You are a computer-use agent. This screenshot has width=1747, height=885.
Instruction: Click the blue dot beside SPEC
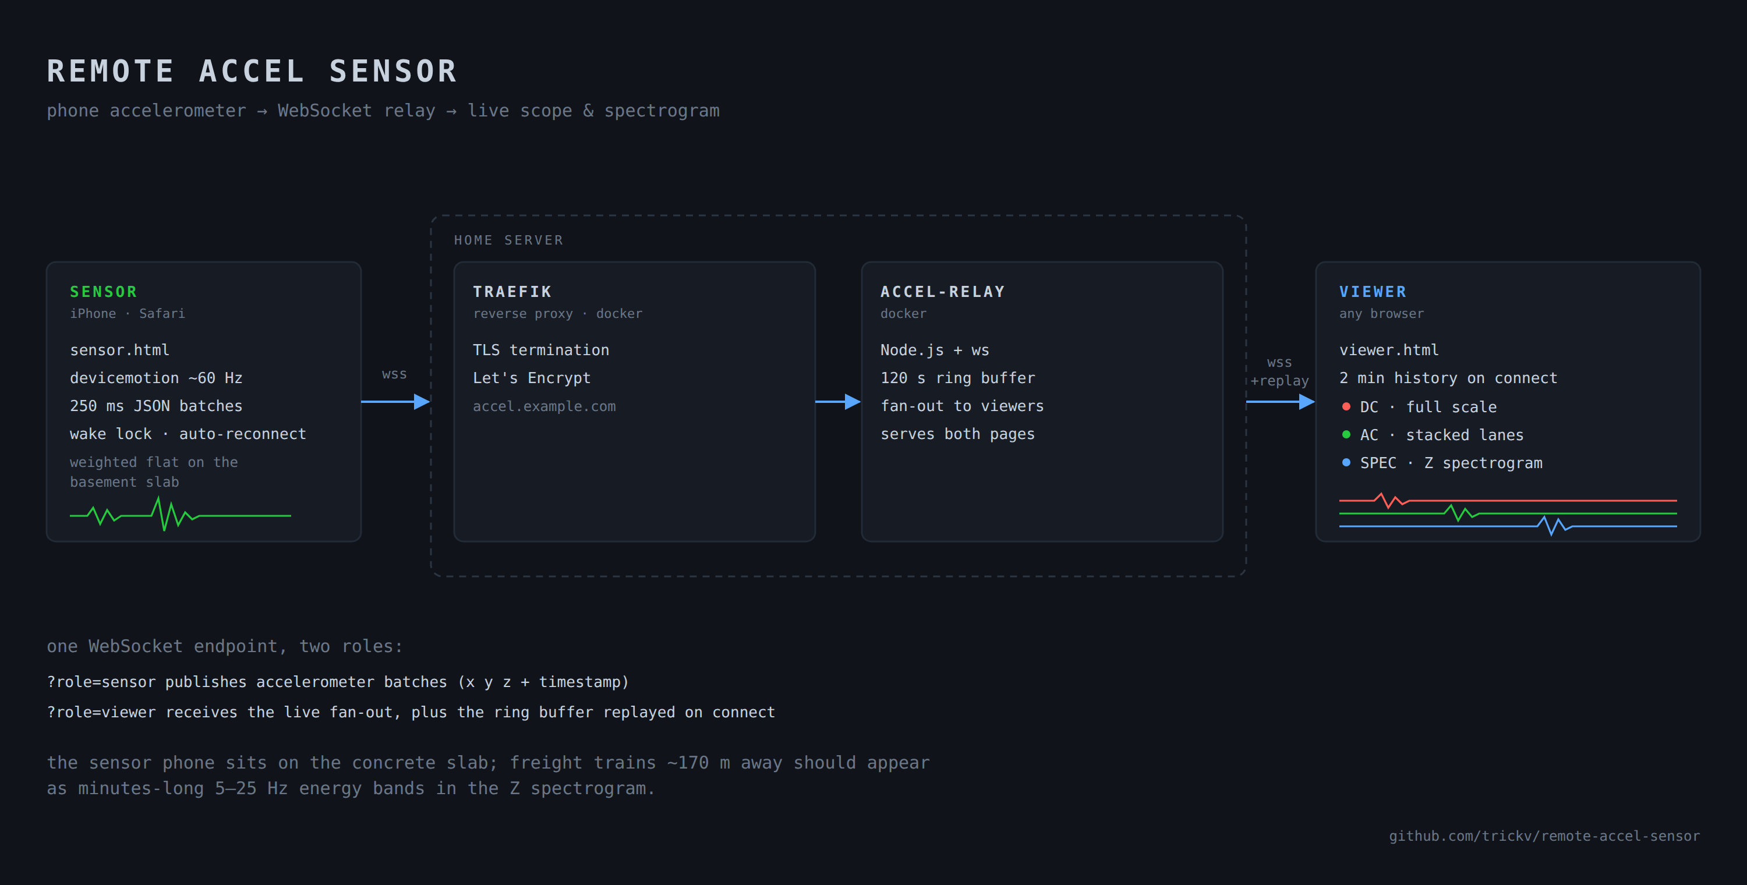coord(1346,462)
